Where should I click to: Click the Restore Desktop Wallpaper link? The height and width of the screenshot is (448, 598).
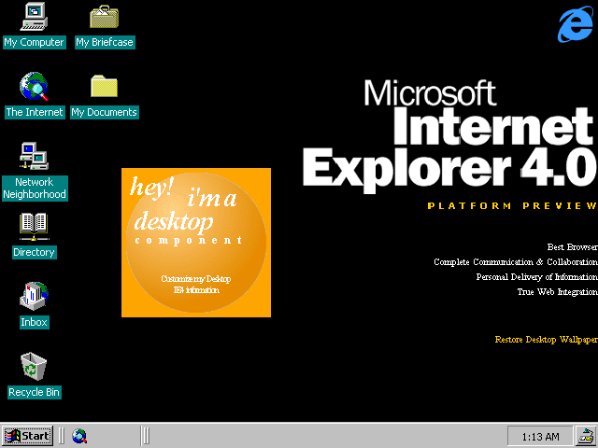546,340
